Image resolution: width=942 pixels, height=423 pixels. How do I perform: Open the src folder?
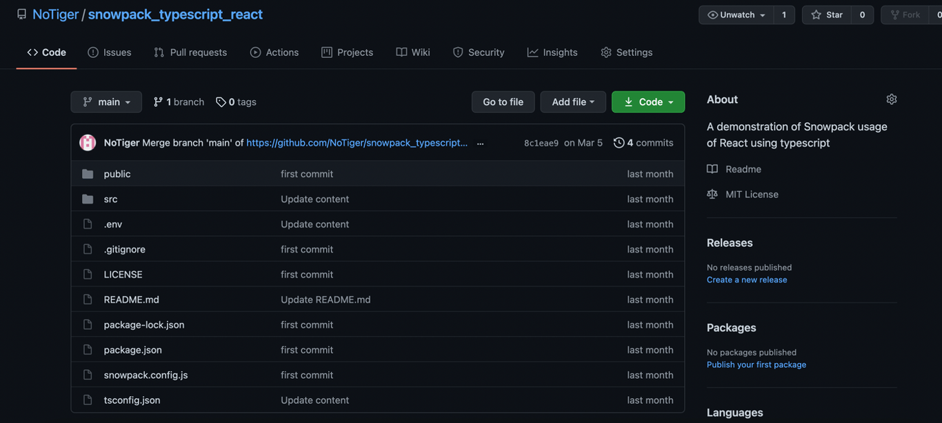pyautogui.click(x=111, y=199)
